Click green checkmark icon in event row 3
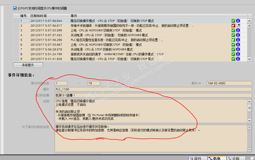This screenshot has width=255, height=160. (x=233, y=30)
